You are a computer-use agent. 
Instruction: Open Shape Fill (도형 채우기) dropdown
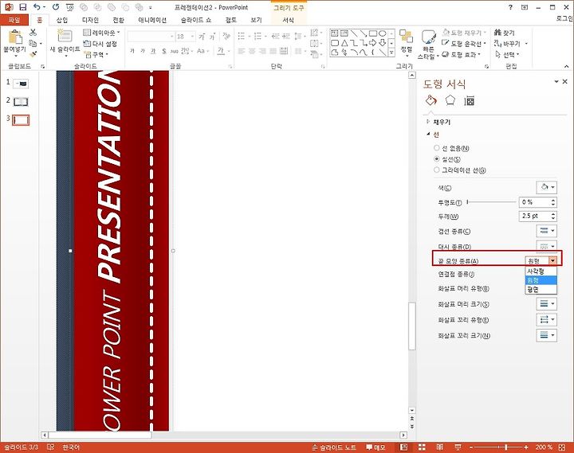coord(464,33)
